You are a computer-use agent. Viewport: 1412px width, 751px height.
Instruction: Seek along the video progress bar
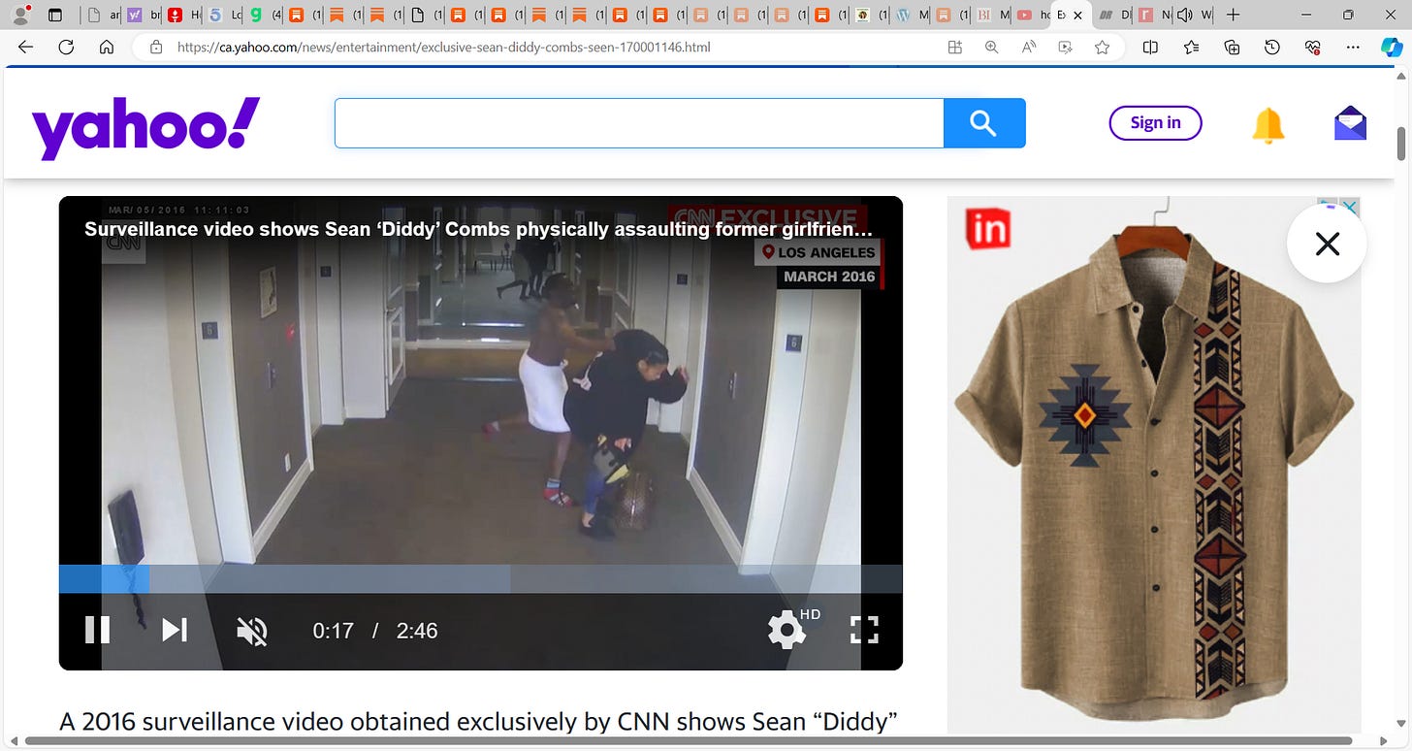(480, 579)
